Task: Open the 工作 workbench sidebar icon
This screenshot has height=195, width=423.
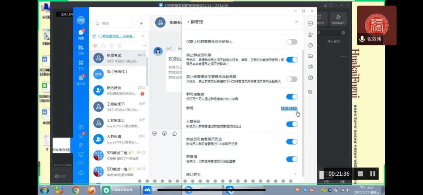Action: click(81, 64)
